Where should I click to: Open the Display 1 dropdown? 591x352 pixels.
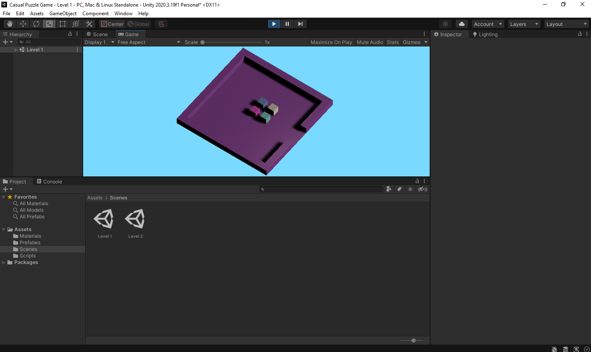click(99, 42)
